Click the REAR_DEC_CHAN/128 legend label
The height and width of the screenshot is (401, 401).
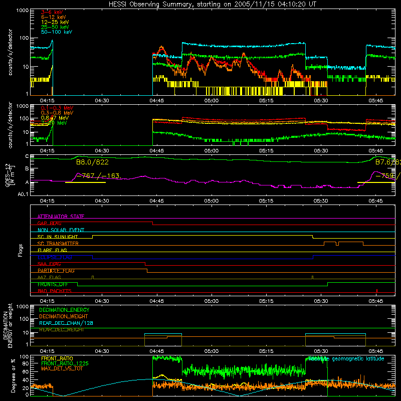pyautogui.click(x=66, y=323)
